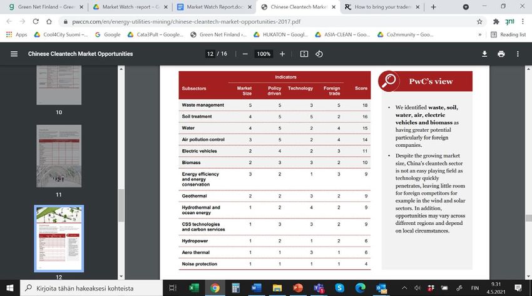Zoom in with the plus icon
The height and width of the screenshot is (296, 532).
(x=282, y=54)
